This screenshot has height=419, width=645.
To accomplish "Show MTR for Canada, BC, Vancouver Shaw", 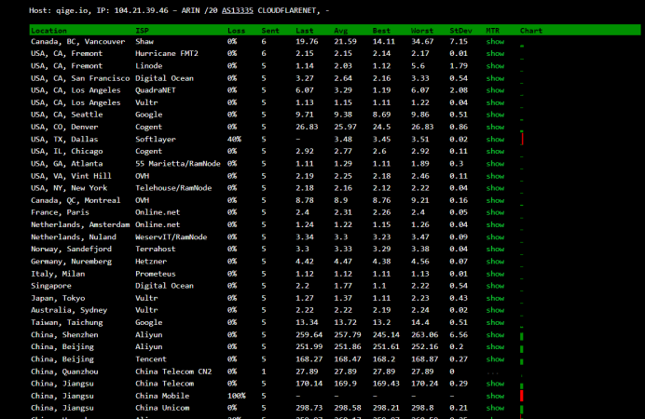I will click(495, 42).
